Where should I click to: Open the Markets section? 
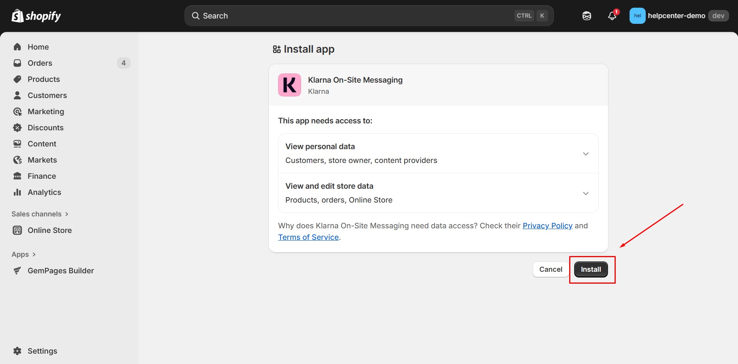[x=42, y=160]
